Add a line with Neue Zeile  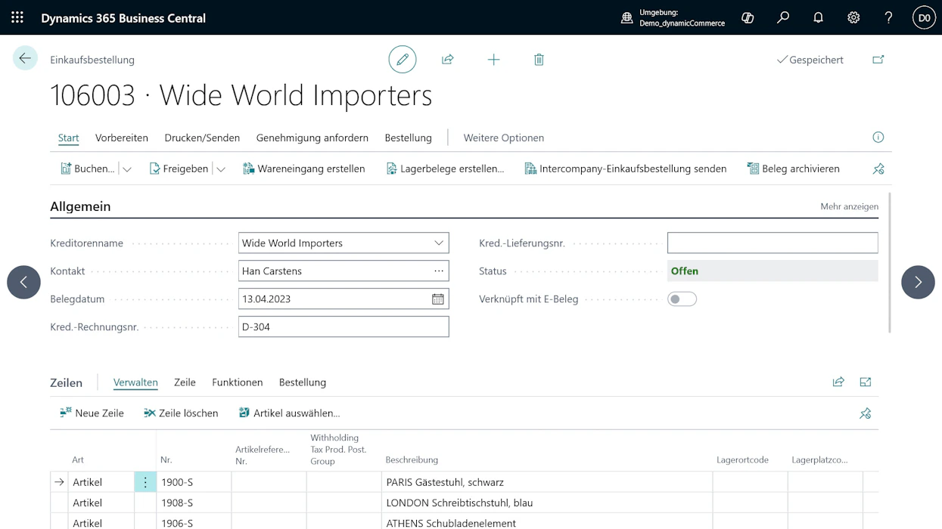(x=92, y=413)
